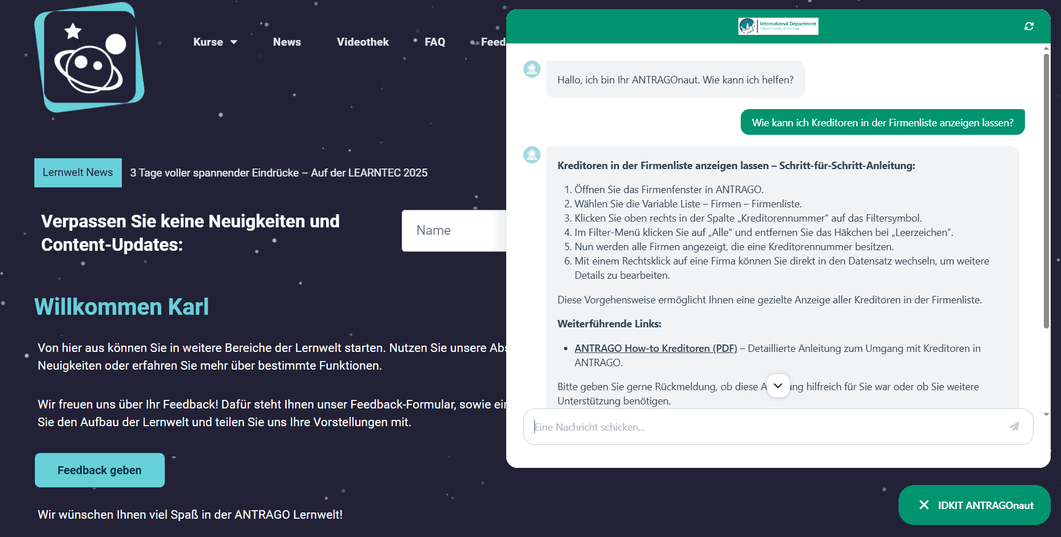Click step "Nun werden alle Firmen angezeigt"

tap(734, 247)
